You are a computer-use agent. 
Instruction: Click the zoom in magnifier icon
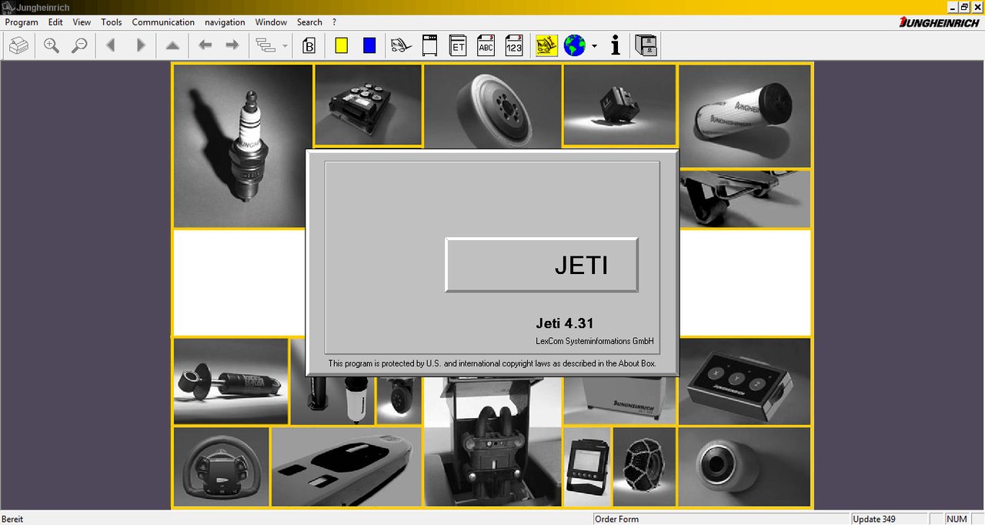tap(52, 45)
